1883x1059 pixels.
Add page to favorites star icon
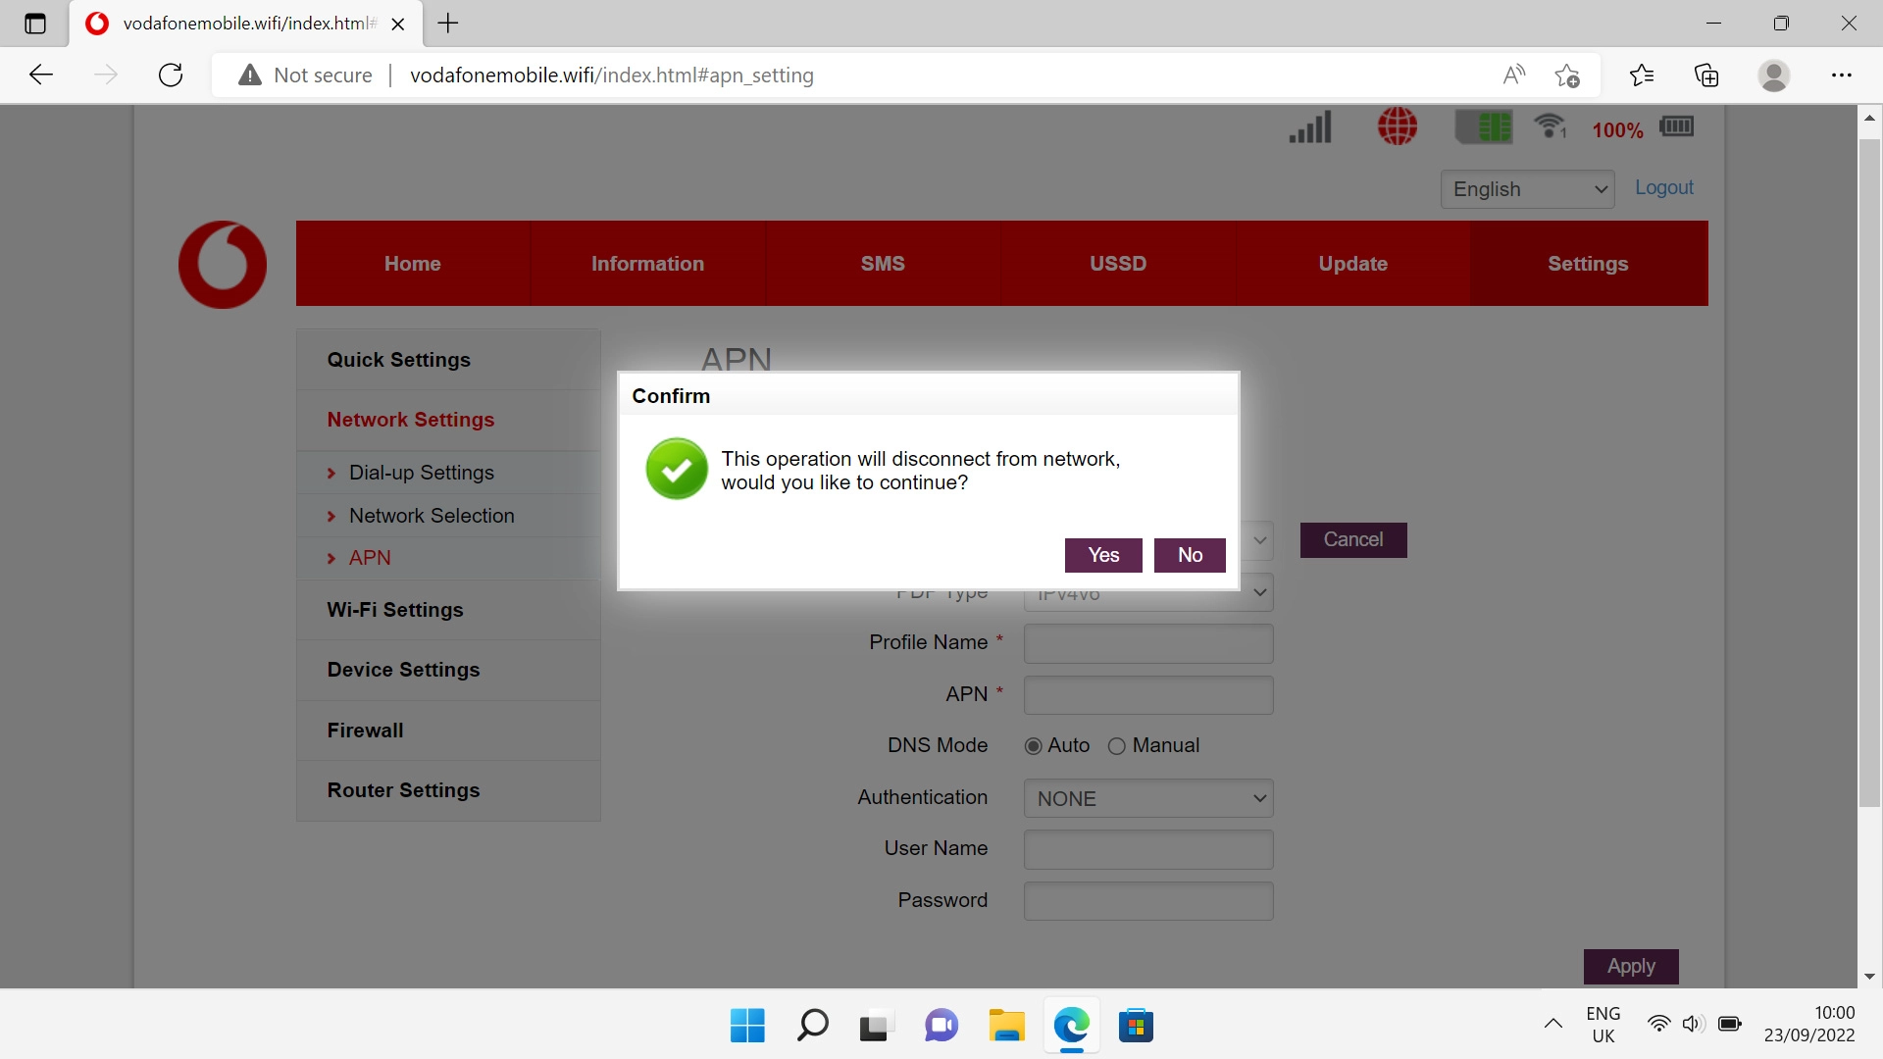click(x=1566, y=76)
